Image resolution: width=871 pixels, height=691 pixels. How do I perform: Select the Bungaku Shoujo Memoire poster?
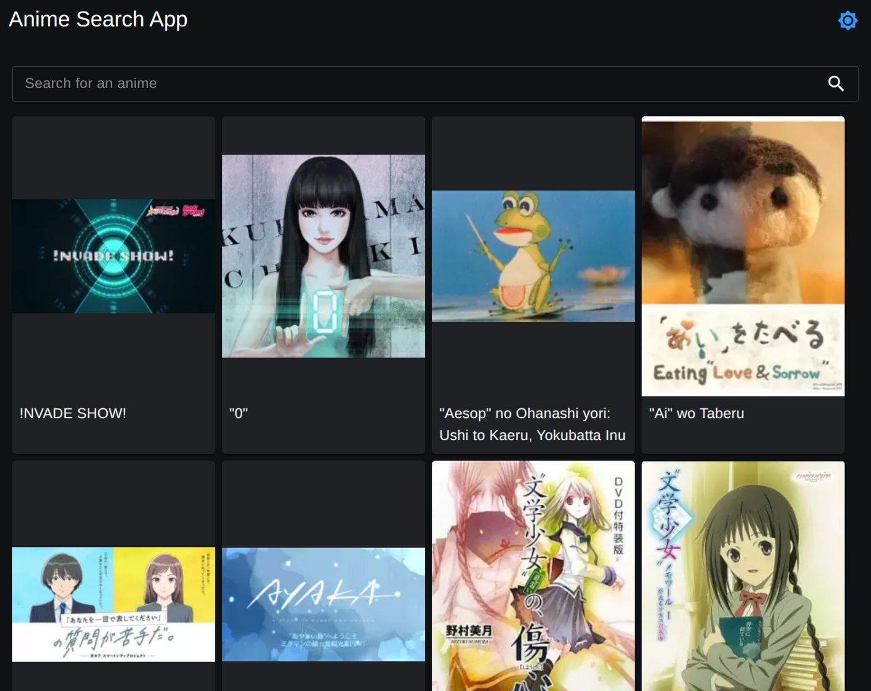(742, 576)
